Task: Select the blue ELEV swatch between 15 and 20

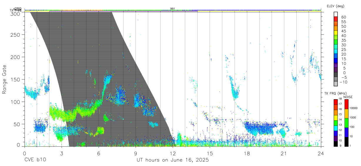Action: pos(336,57)
